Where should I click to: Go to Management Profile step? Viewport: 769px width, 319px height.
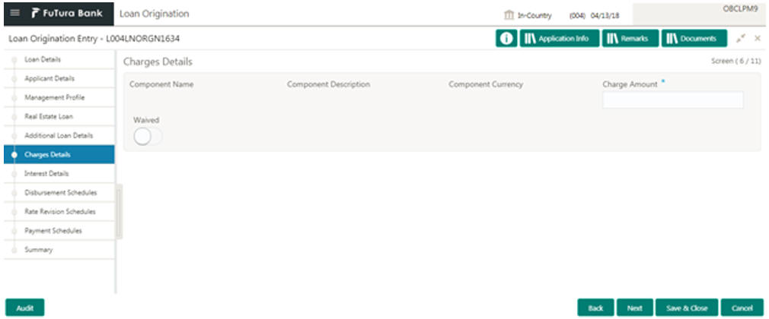(59, 98)
